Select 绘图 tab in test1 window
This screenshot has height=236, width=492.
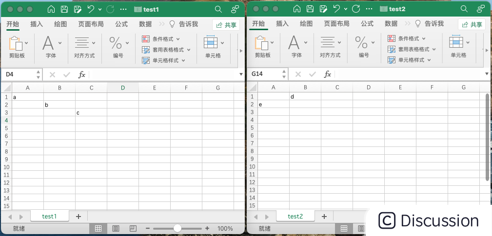click(60, 24)
